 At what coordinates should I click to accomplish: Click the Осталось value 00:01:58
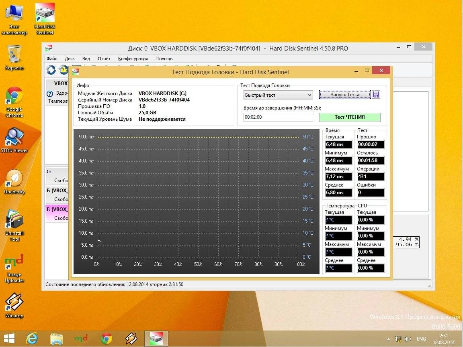[x=371, y=161]
